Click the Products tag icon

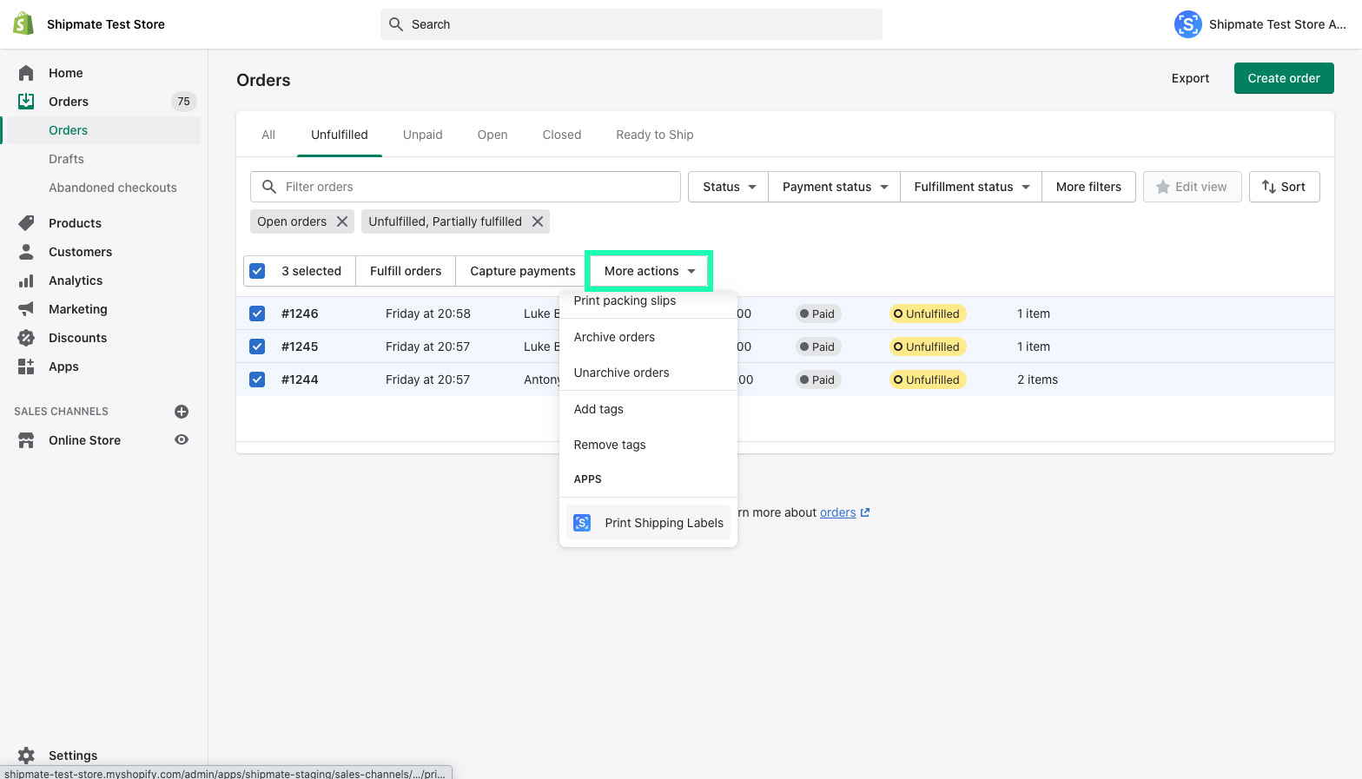pyautogui.click(x=26, y=223)
